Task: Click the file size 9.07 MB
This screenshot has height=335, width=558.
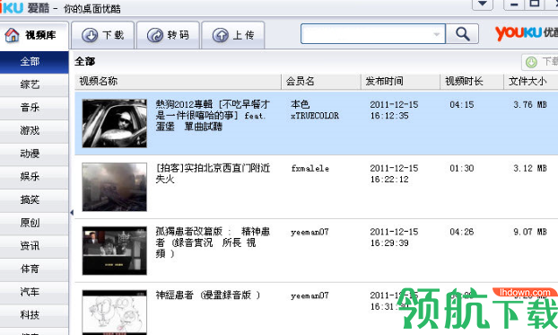Action: tap(530, 232)
